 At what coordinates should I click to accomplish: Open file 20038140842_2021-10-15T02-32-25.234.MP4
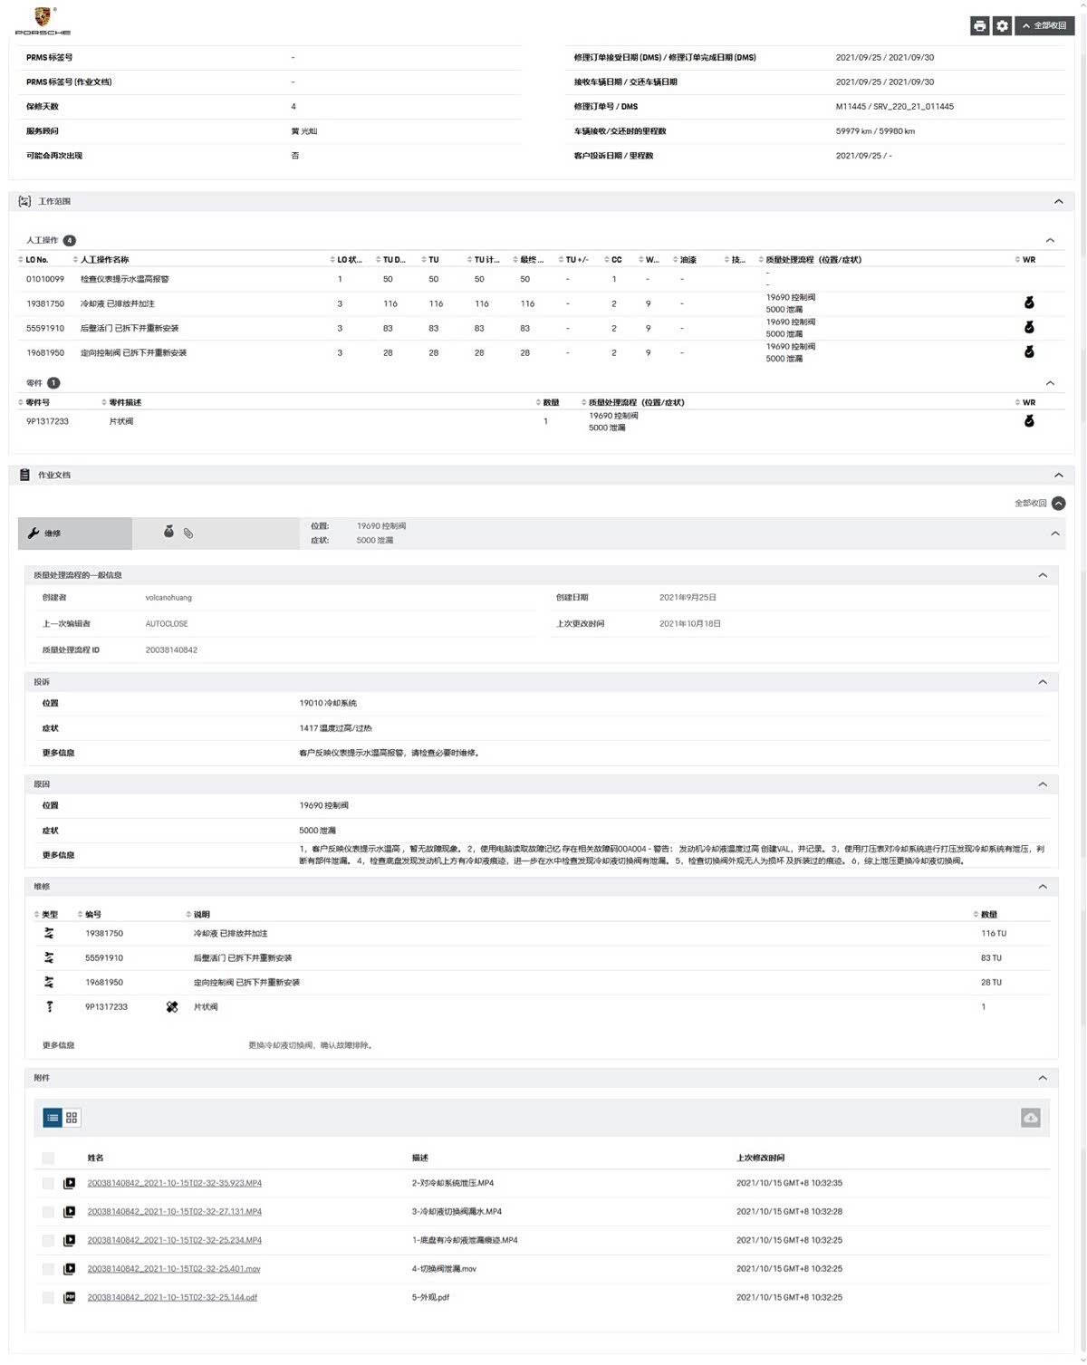174,1240
